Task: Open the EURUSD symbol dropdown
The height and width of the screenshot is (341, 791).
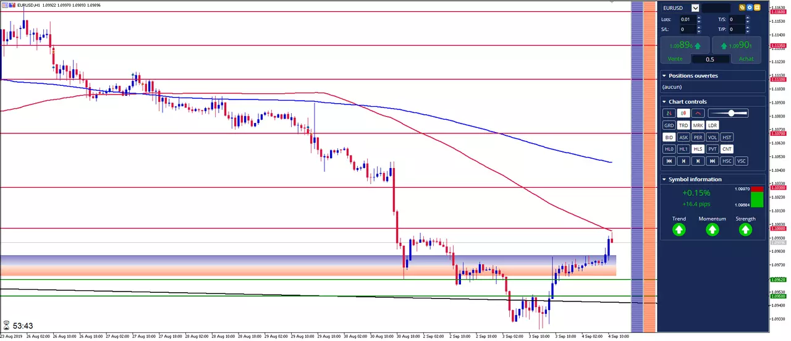Action: pos(696,8)
